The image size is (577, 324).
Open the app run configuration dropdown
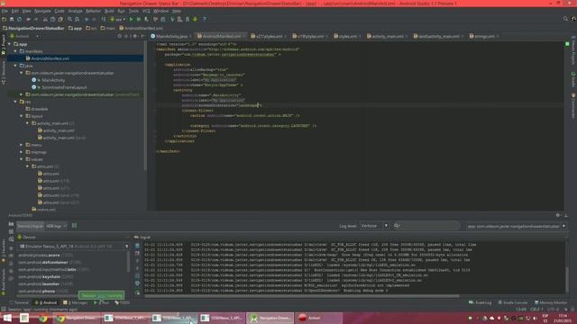118,19
